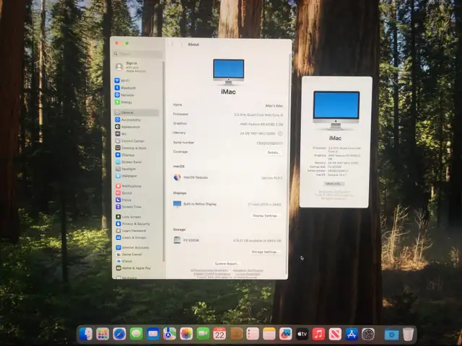Click the iMac image in About This Mac window

coord(336,110)
